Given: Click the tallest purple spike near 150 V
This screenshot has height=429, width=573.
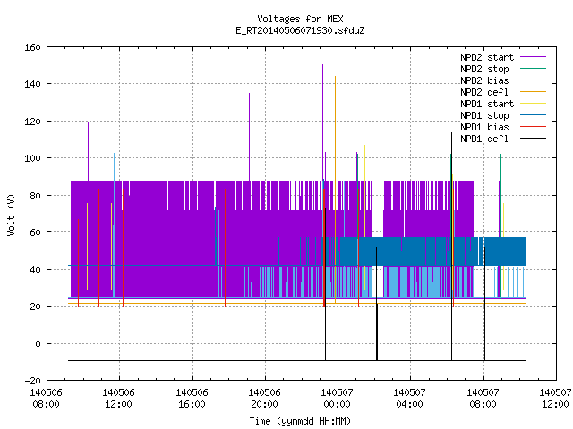Looking at the screenshot, I should [322, 121].
